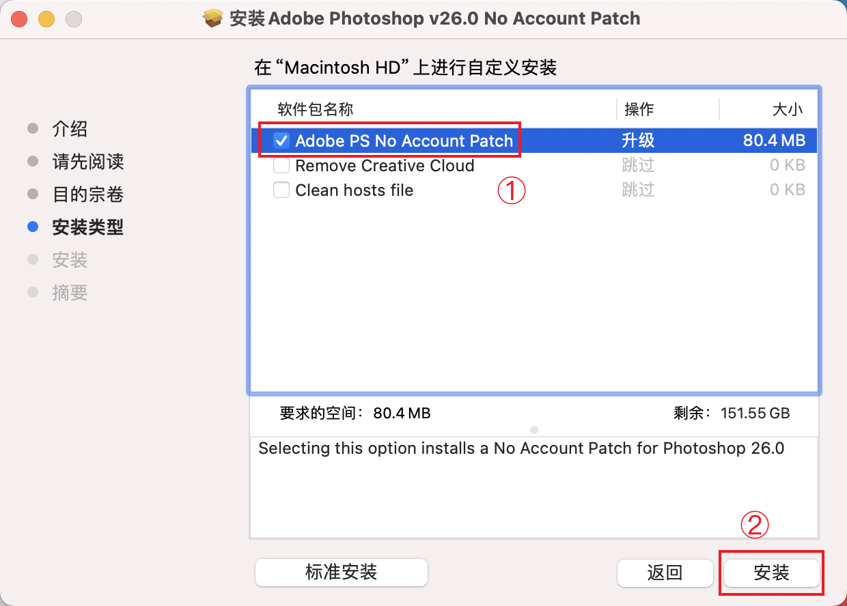The image size is (847, 606).
Task: Click the splitter handle dot below the package list
Action: pyautogui.click(x=534, y=430)
